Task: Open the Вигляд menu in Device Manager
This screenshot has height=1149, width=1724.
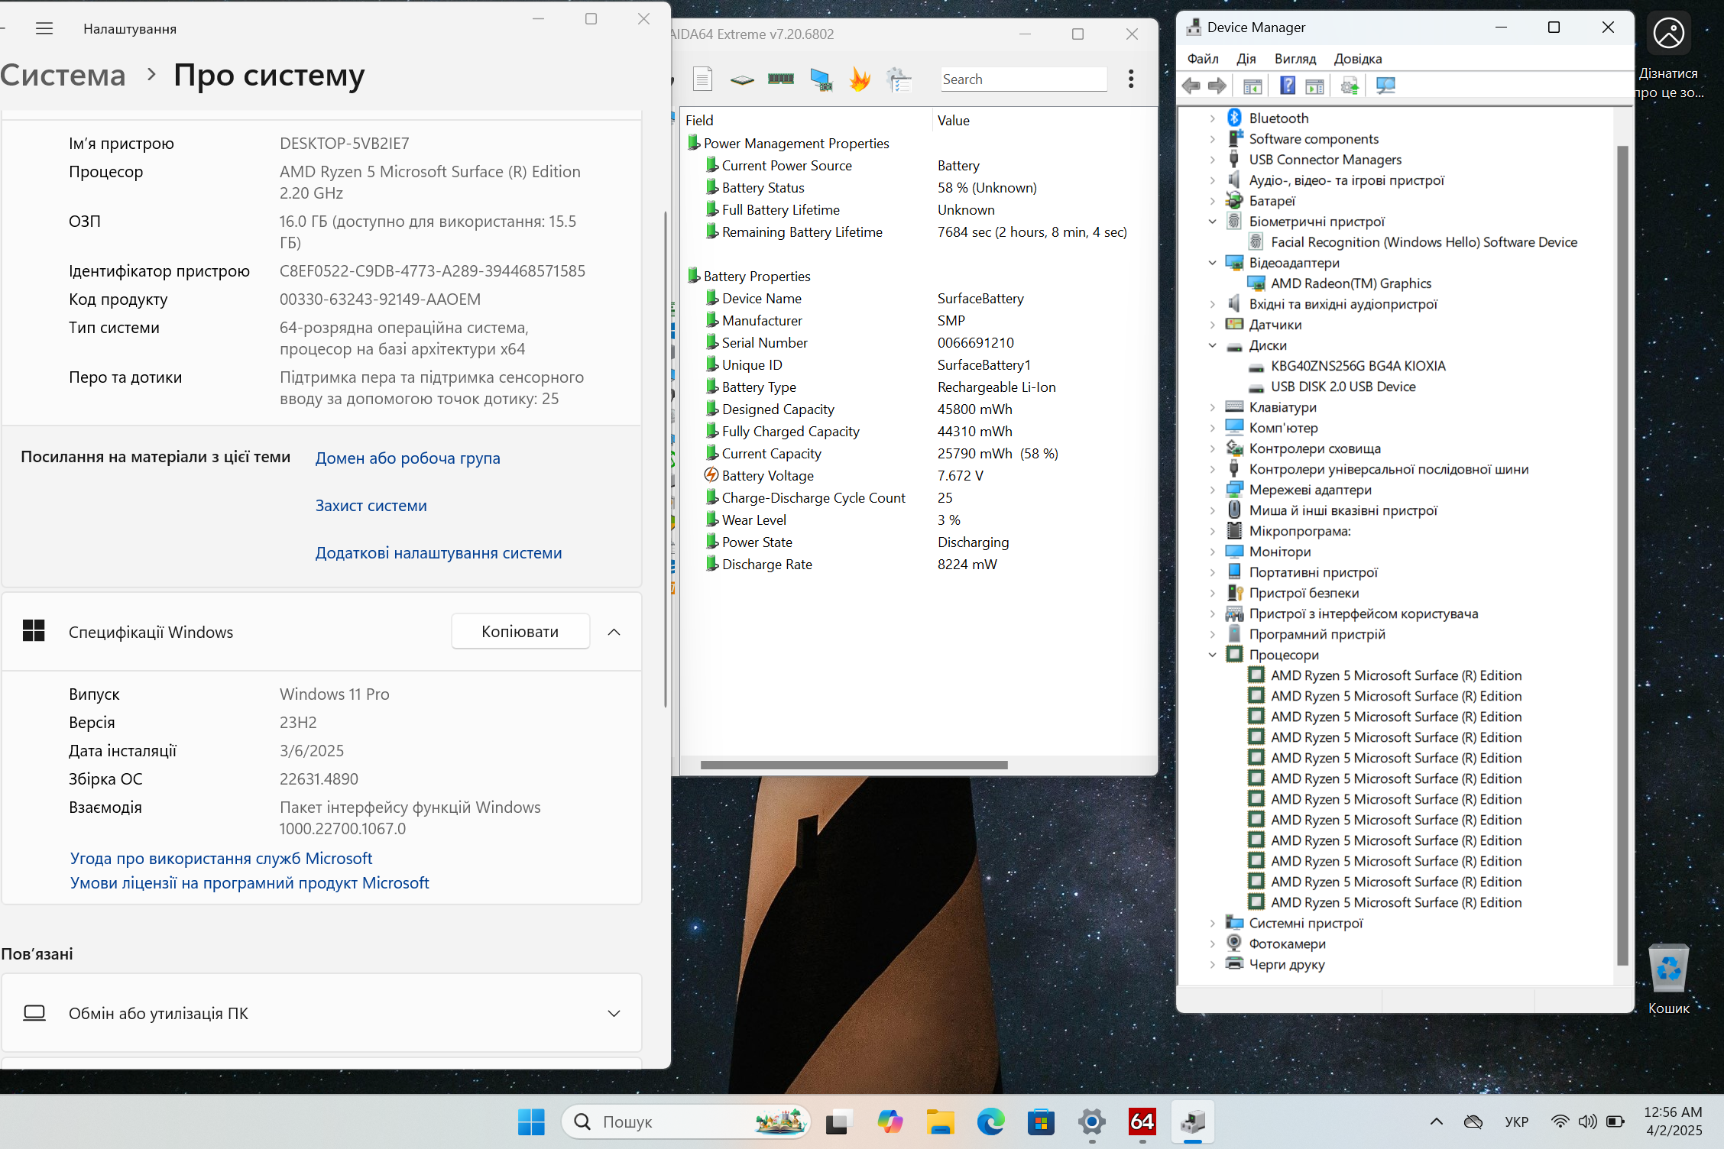Action: tap(1295, 59)
